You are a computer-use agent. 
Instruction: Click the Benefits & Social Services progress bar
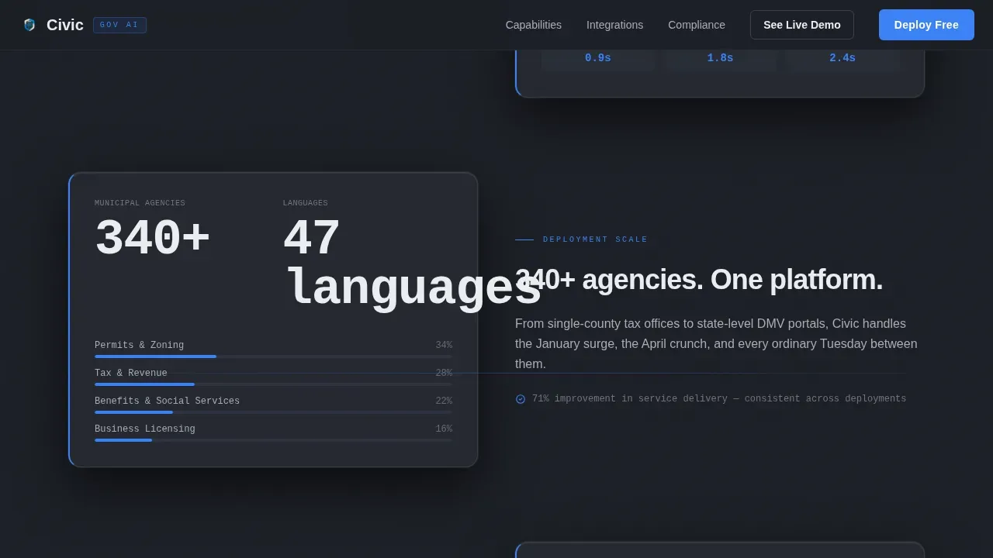273,412
